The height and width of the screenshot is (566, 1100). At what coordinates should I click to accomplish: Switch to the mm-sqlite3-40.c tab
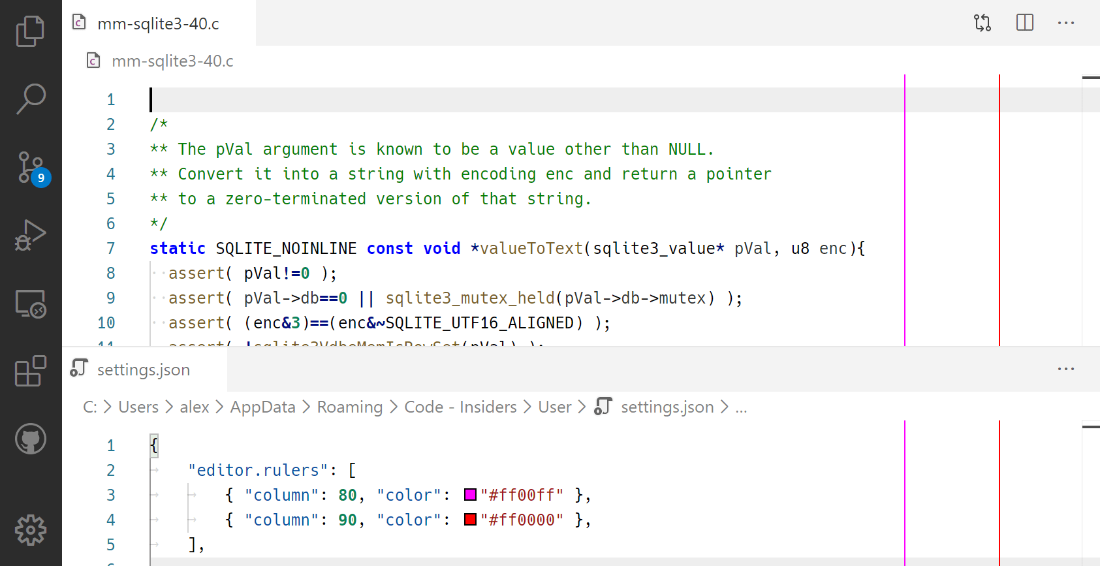[x=158, y=24]
